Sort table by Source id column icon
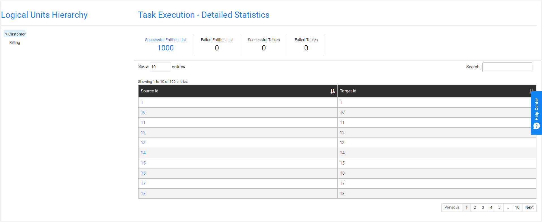 point(332,91)
